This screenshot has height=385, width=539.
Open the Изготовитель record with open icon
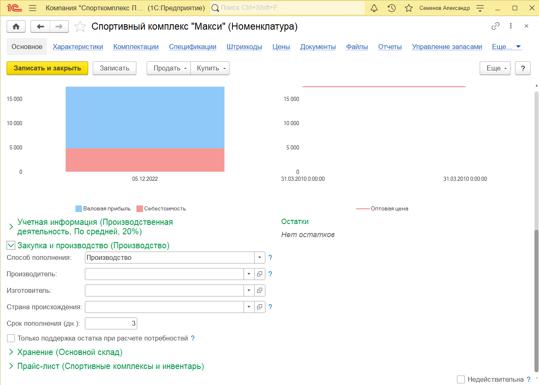pos(260,290)
